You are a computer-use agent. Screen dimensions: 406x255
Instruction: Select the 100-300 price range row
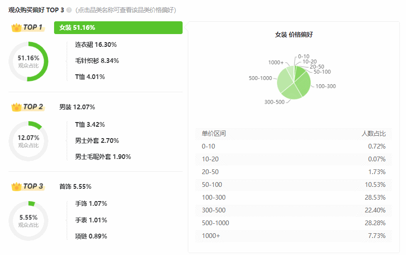click(x=294, y=197)
